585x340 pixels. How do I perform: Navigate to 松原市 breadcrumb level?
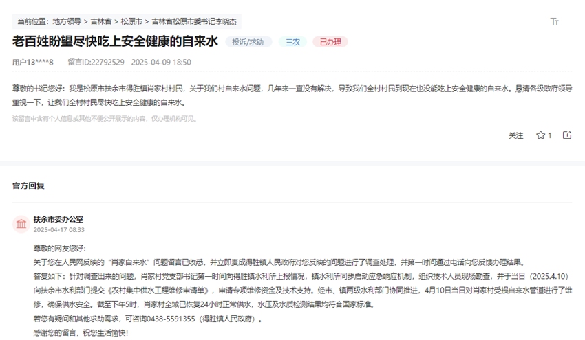[x=131, y=21]
